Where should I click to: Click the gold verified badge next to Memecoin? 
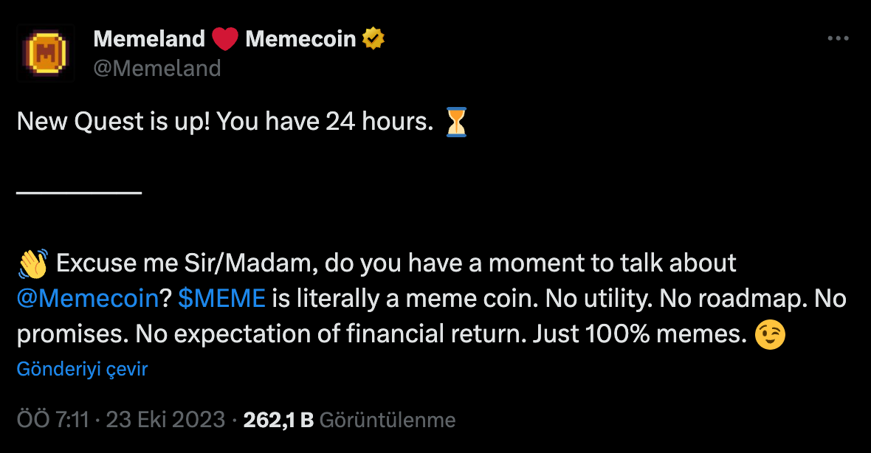[373, 38]
